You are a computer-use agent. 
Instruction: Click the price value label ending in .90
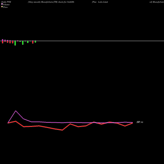(x=140, y=122)
